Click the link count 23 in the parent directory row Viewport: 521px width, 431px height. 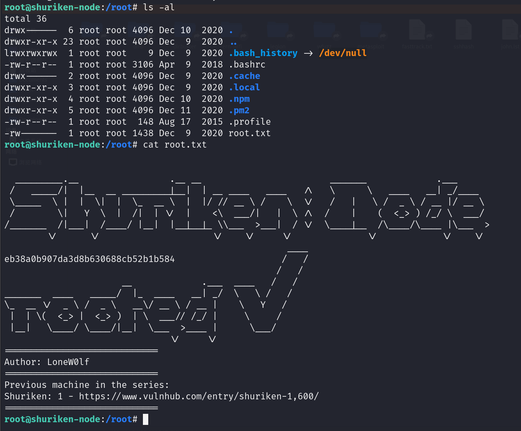pos(68,42)
